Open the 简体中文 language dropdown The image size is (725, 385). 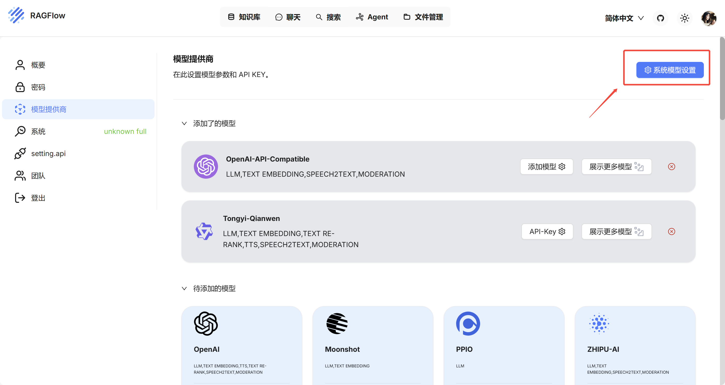click(x=624, y=18)
